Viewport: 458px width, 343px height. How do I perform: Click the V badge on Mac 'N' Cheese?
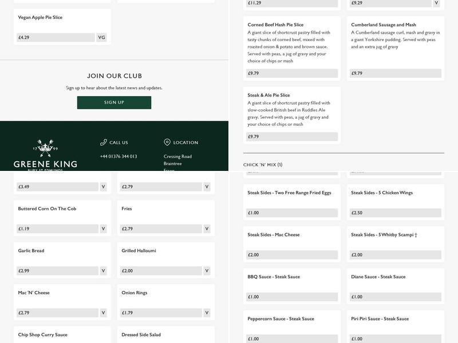[x=104, y=313]
